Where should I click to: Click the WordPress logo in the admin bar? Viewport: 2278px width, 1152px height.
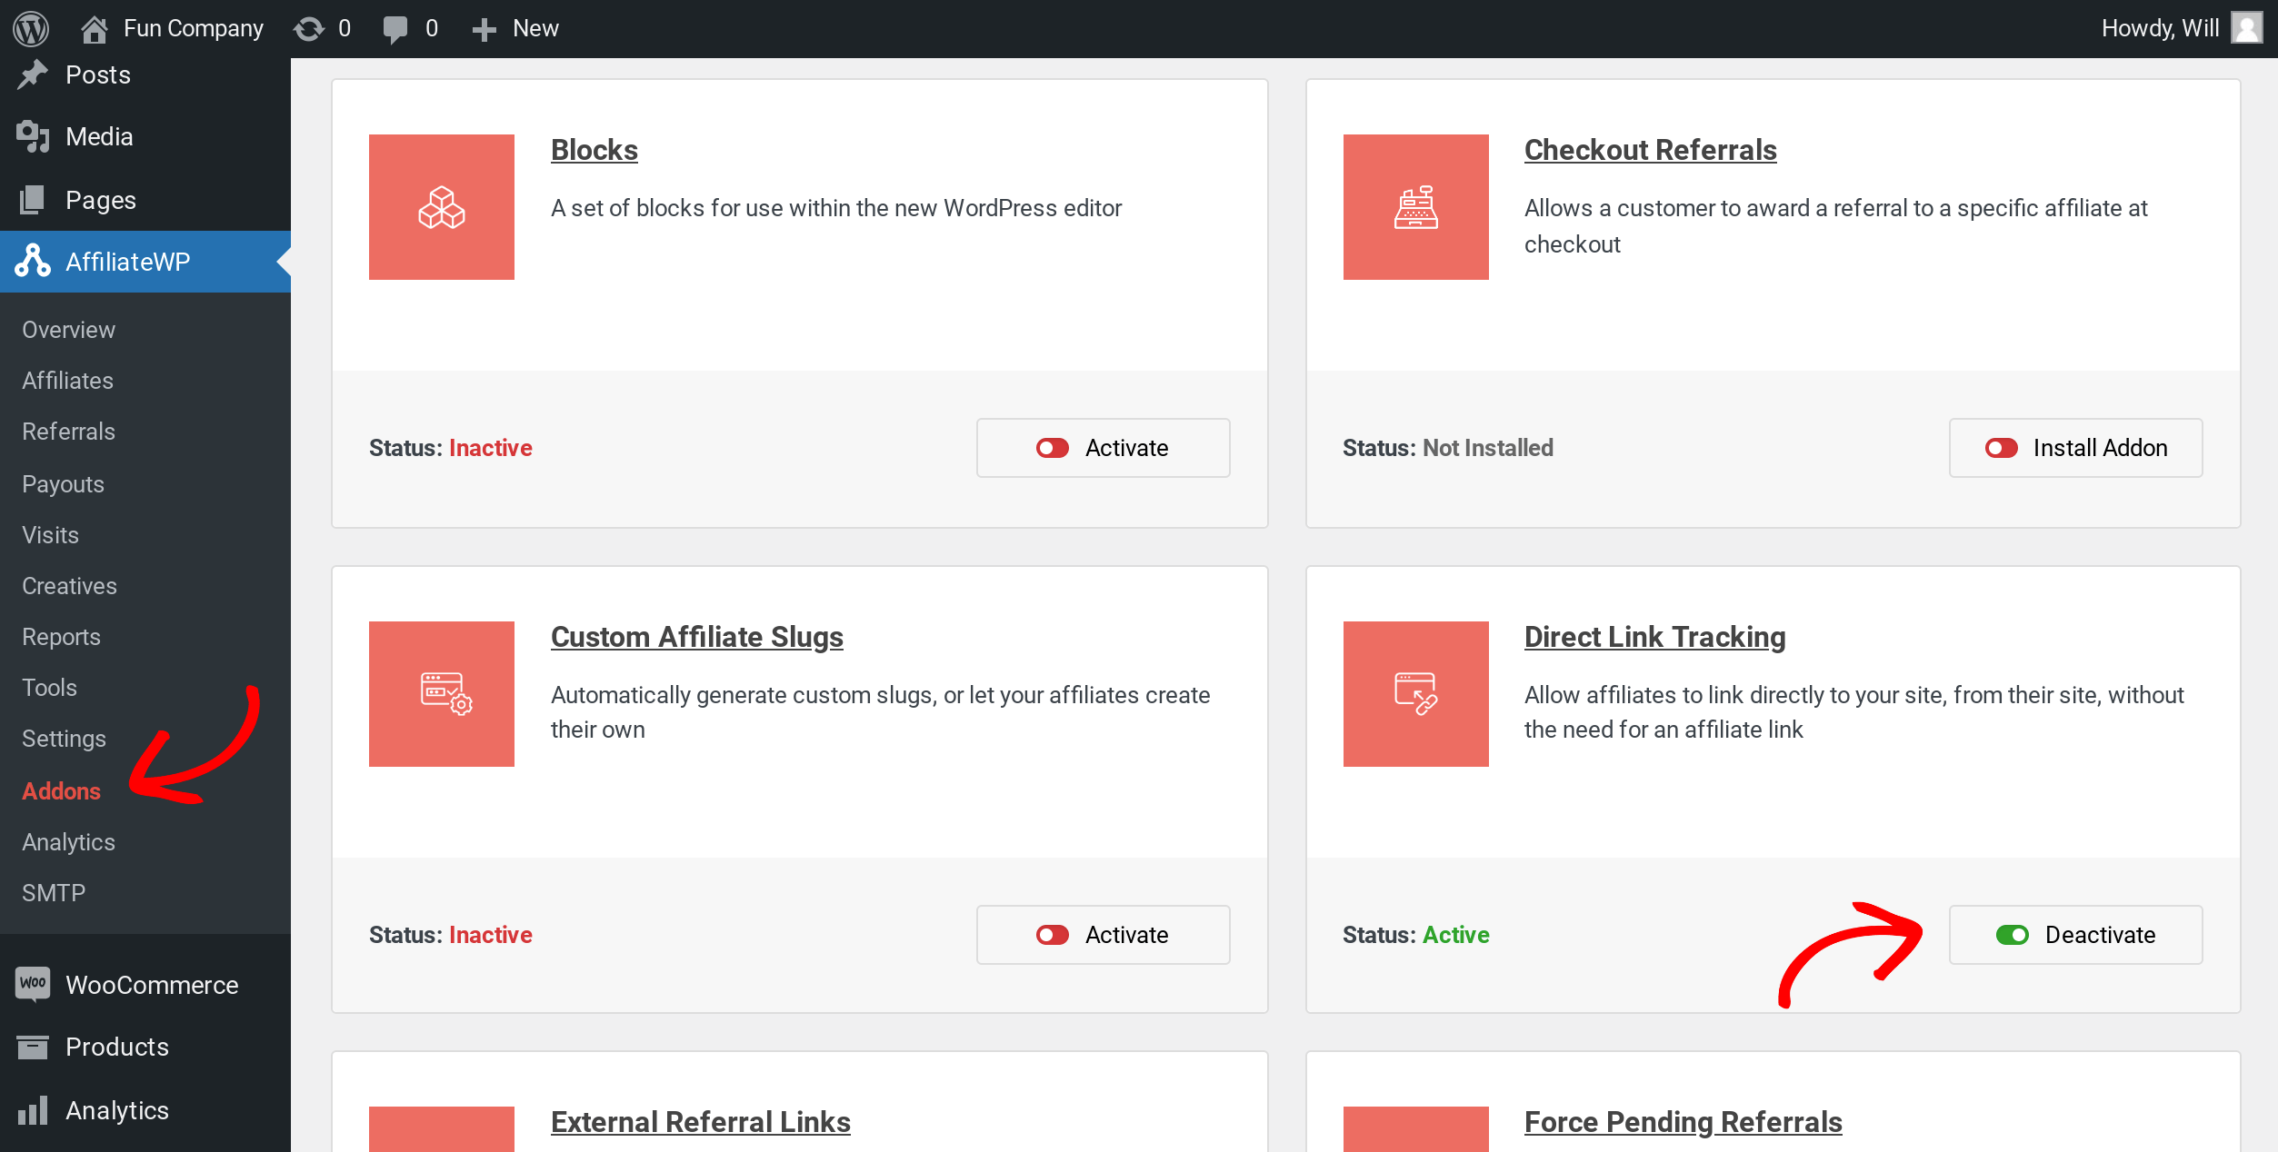(30, 27)
